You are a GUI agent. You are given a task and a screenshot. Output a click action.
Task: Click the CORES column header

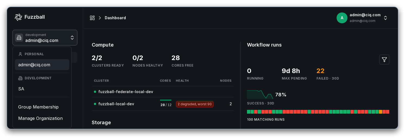[x=166, y=81]
